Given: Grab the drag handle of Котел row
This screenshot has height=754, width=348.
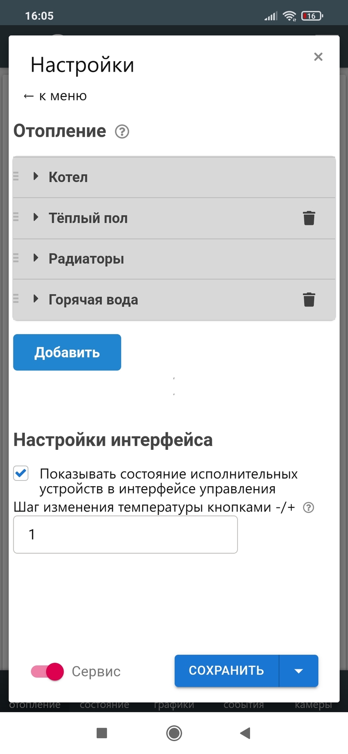Looking at the screenshot, I should pos(16,176).
